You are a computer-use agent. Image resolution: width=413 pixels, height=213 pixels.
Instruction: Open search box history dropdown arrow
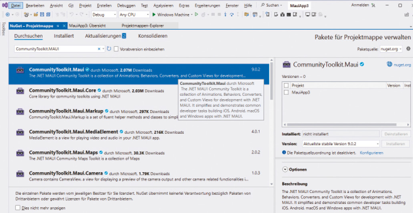pos(103,49)
